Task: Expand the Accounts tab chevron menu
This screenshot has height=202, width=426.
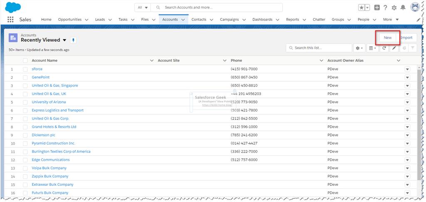Action: click(x=183, y=20)
